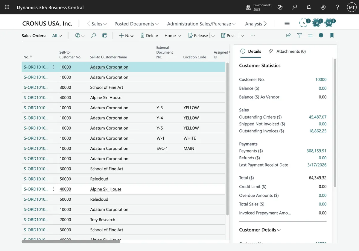Click the FactBox vertical scrollbar
The image size is (359, 251).
[335, 123]
